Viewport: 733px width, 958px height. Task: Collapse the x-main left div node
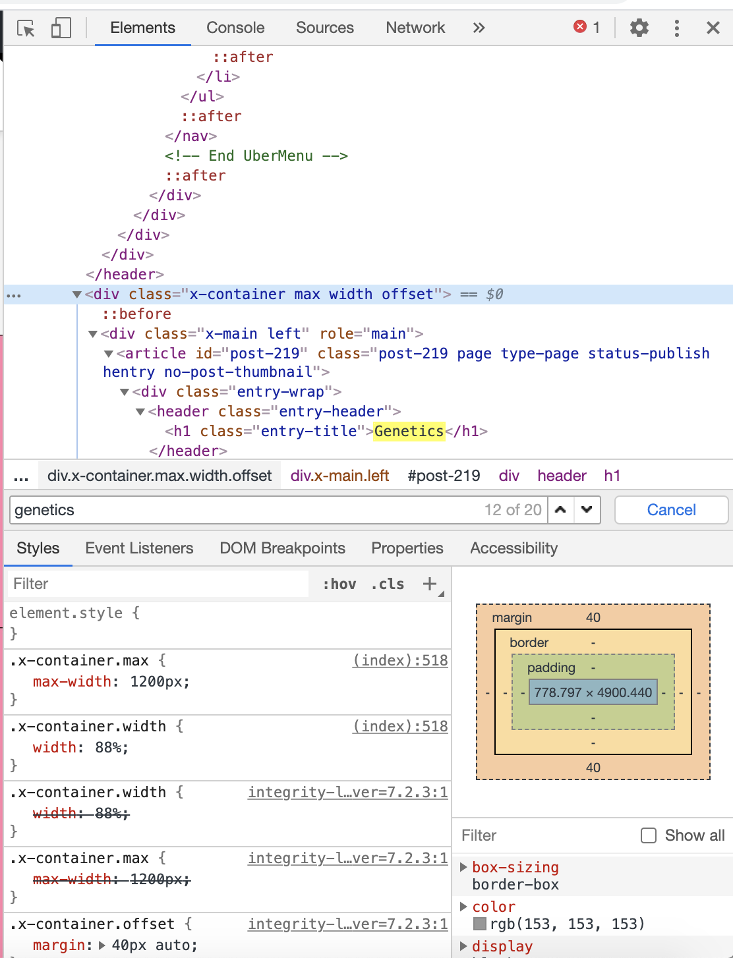[93, 334]
